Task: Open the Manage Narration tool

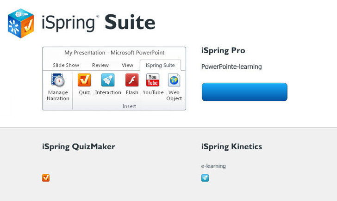Action: point(58,81)
